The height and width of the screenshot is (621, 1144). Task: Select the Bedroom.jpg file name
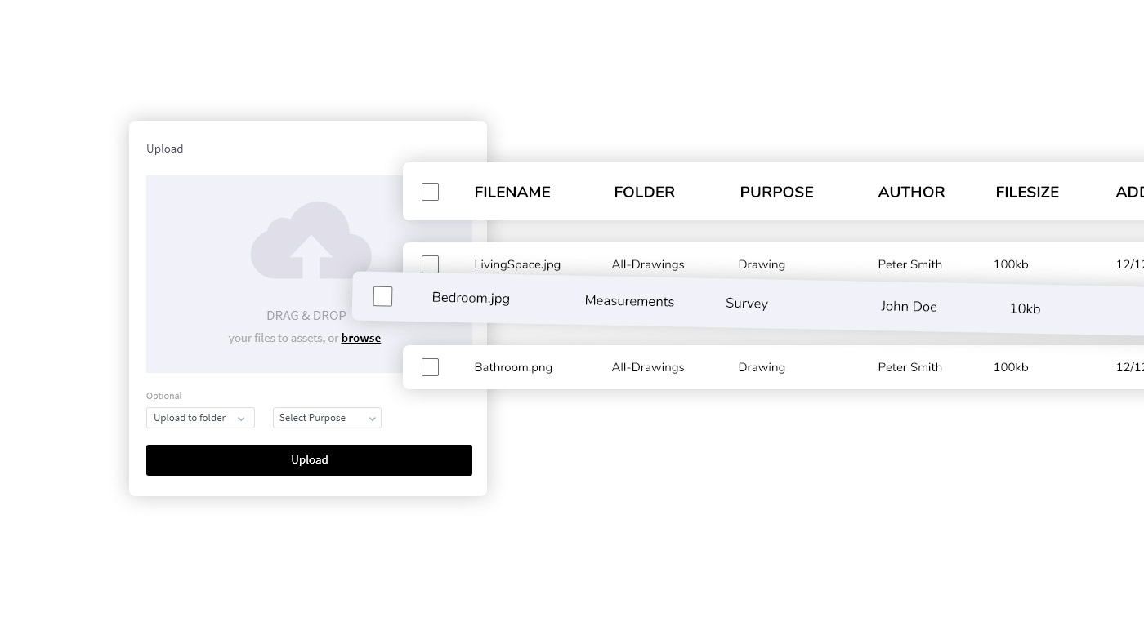pos(471,298)
